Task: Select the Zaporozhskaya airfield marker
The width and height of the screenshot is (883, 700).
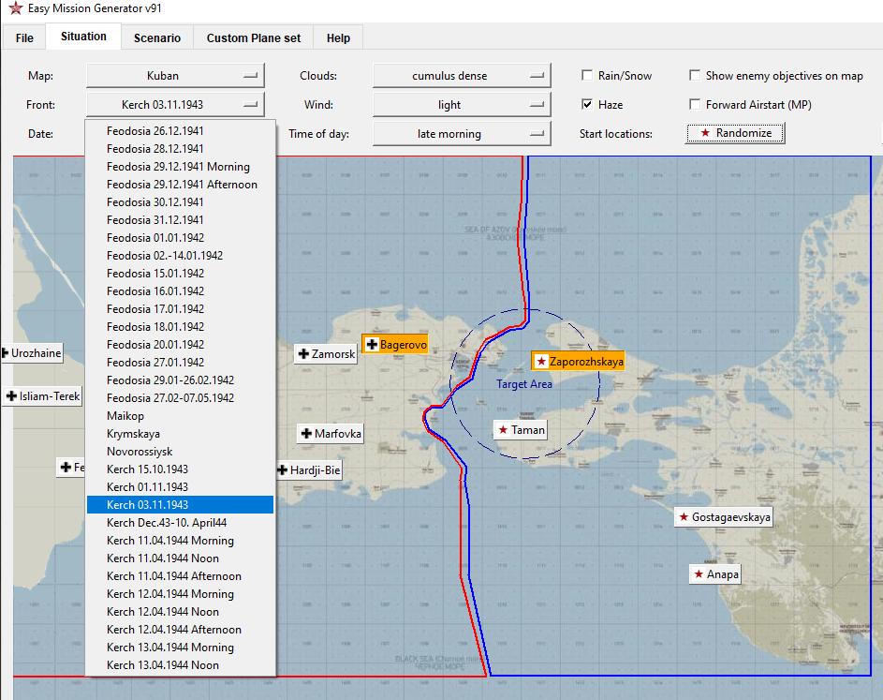Action: click(579, 362)
